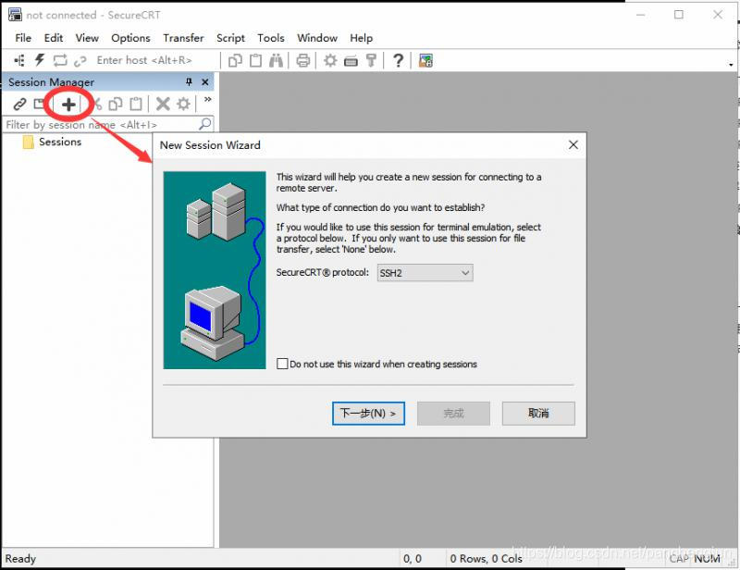Launch SecureFX icon in toolbar
The image size is (740, 570).
click(425, 60)
